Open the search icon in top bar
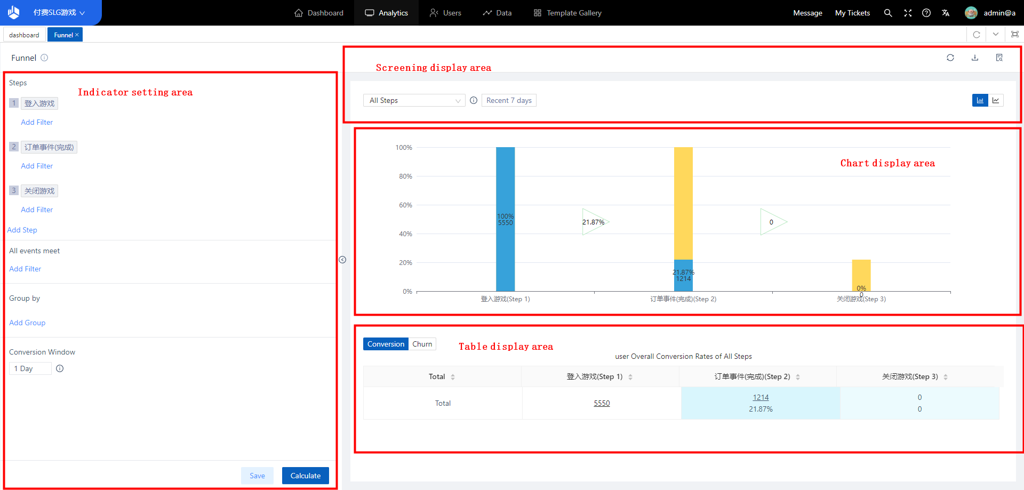This screenshot has width=1024, height=490. [887, 13]
